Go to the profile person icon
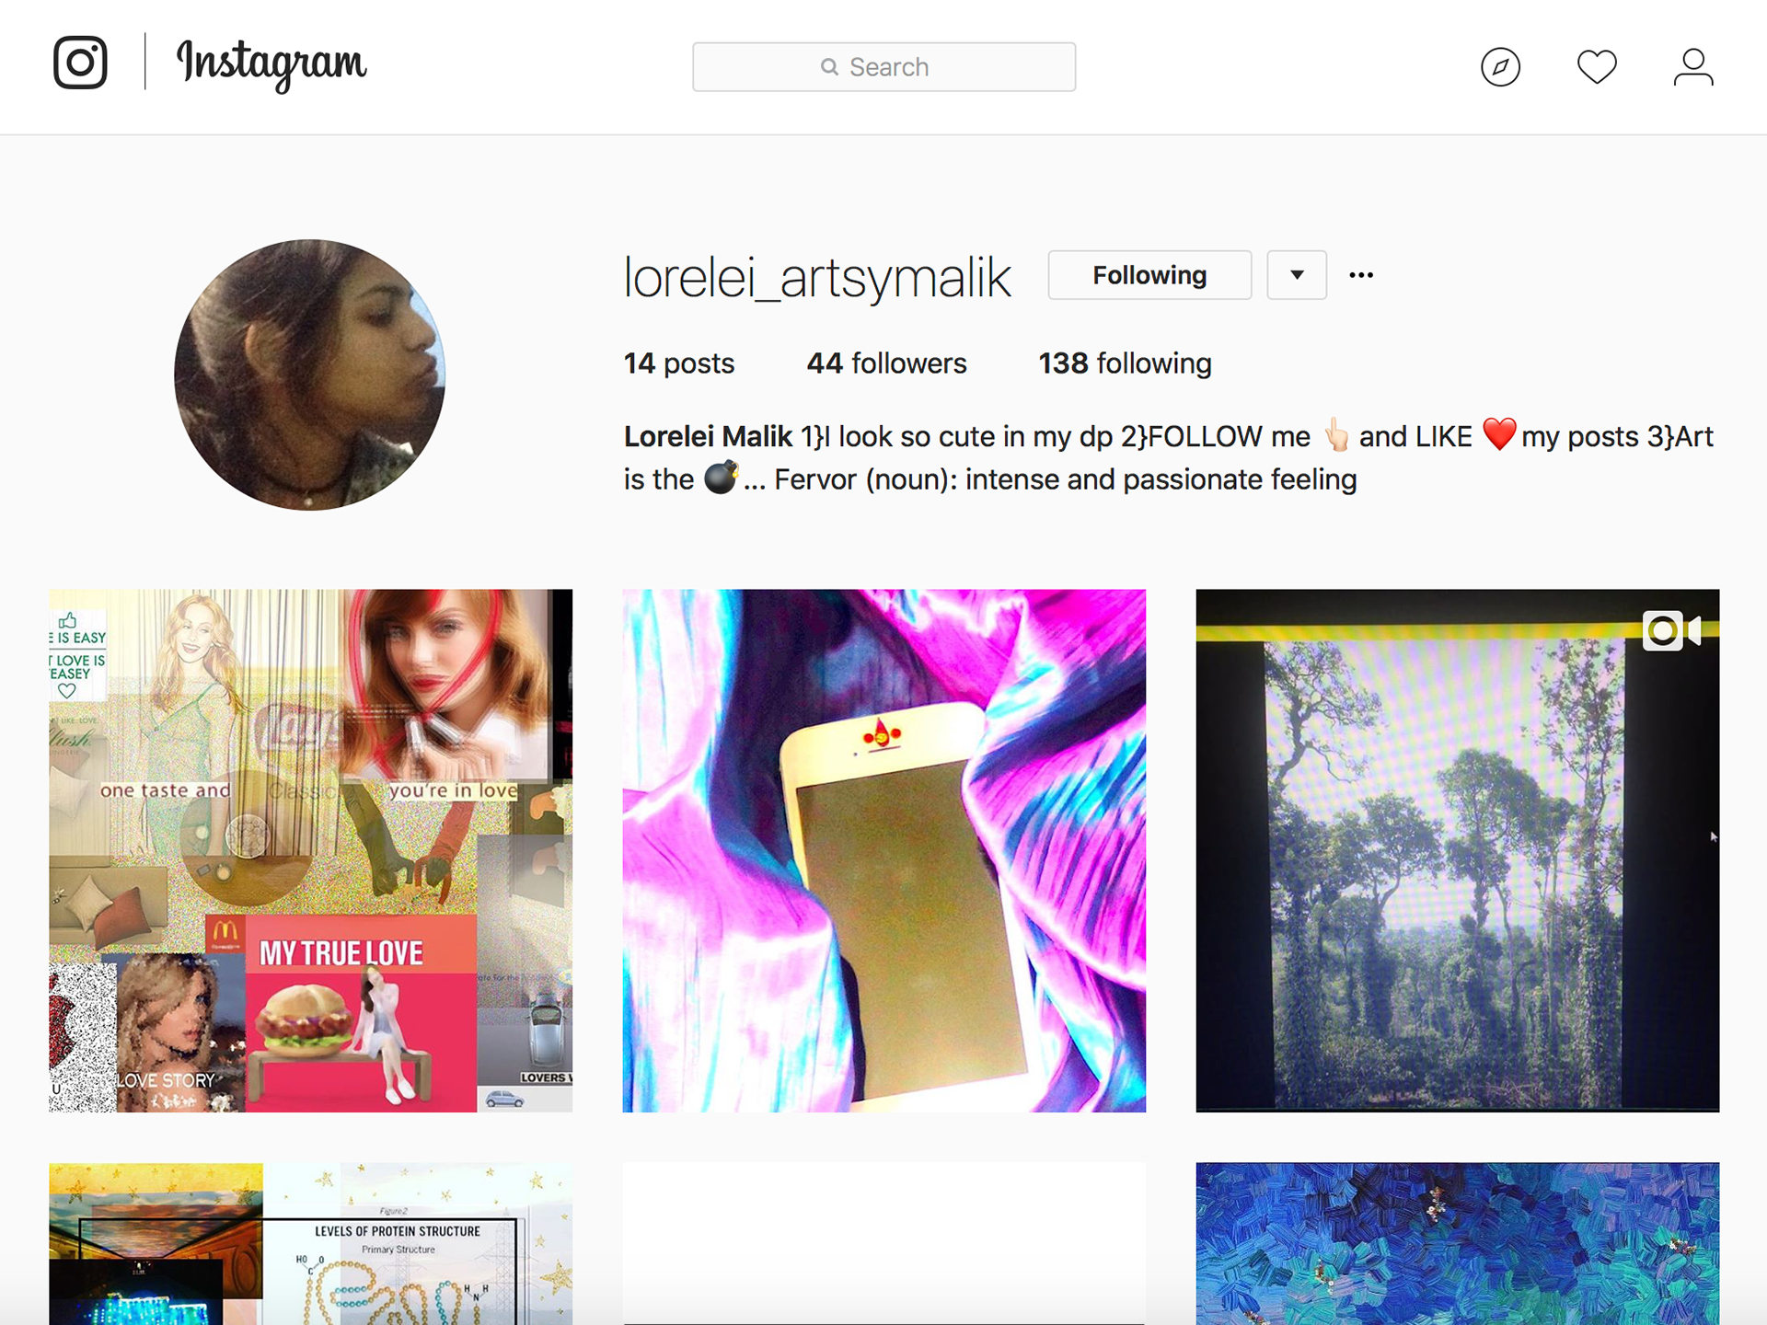Viewport: 1767px width, 1325px height. click(x=1693, y=67)
